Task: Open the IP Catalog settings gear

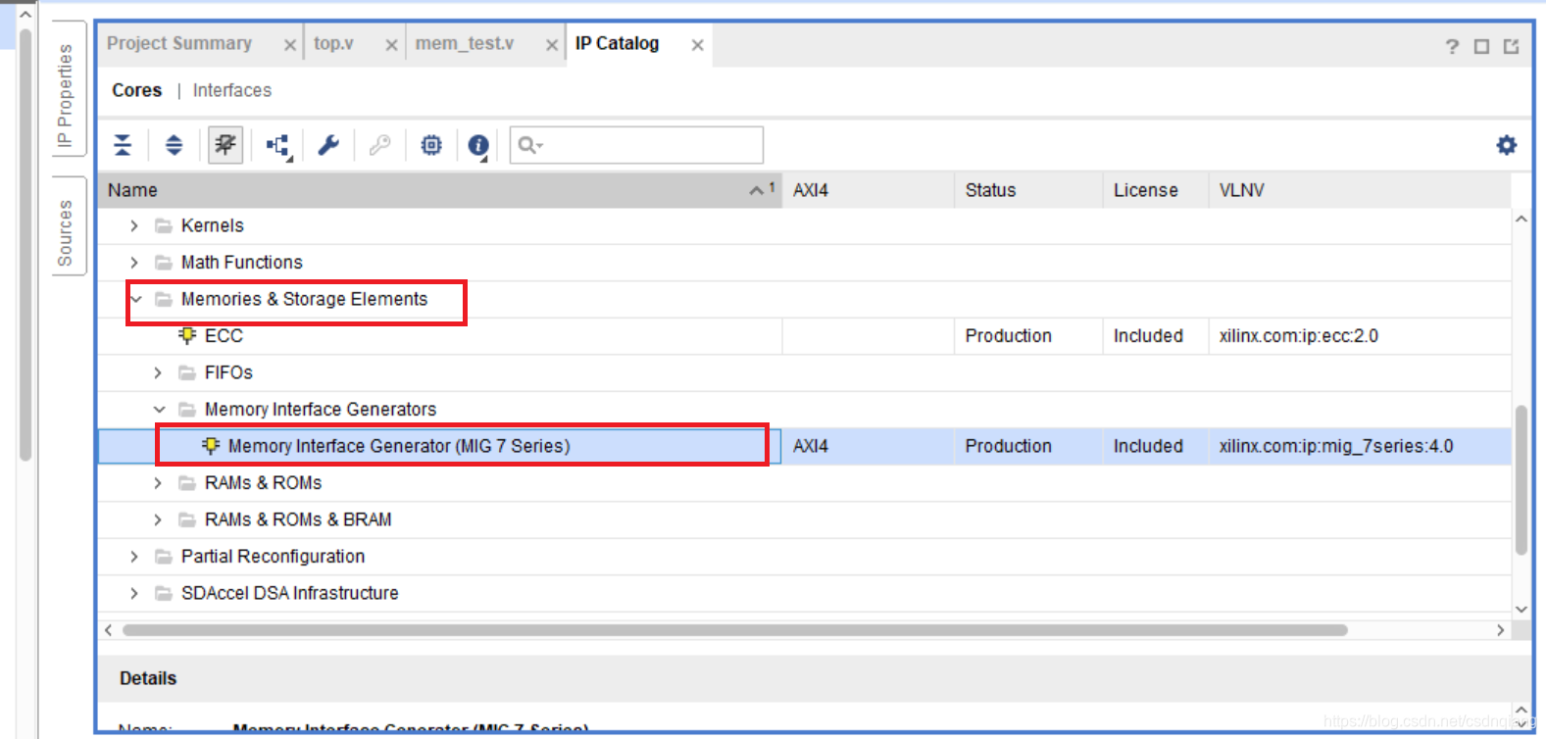Action: [1507, 145]
